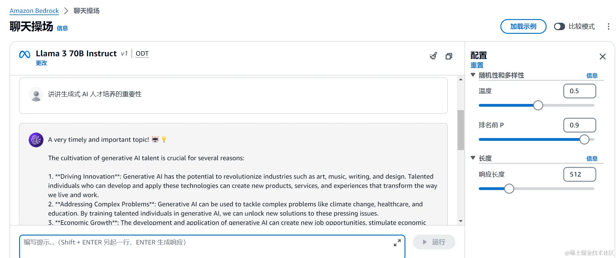Click the copy panel icon
616x258 pixels.
pyautogui.click(x=449, y=56)
